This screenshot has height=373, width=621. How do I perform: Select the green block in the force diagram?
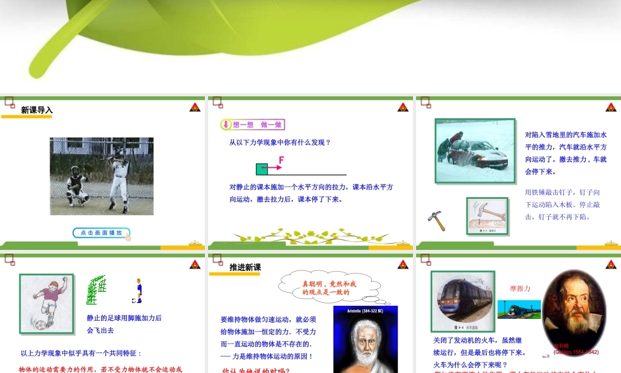[x=262, y=169]
